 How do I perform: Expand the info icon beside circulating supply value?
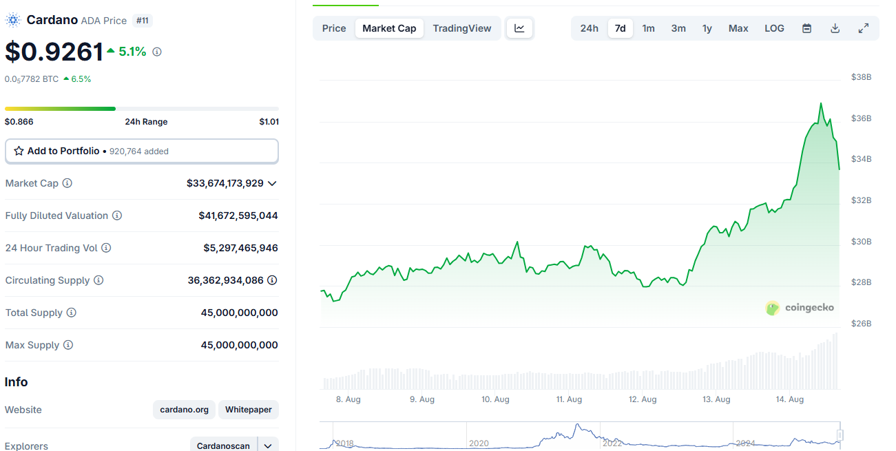[271, 280]
